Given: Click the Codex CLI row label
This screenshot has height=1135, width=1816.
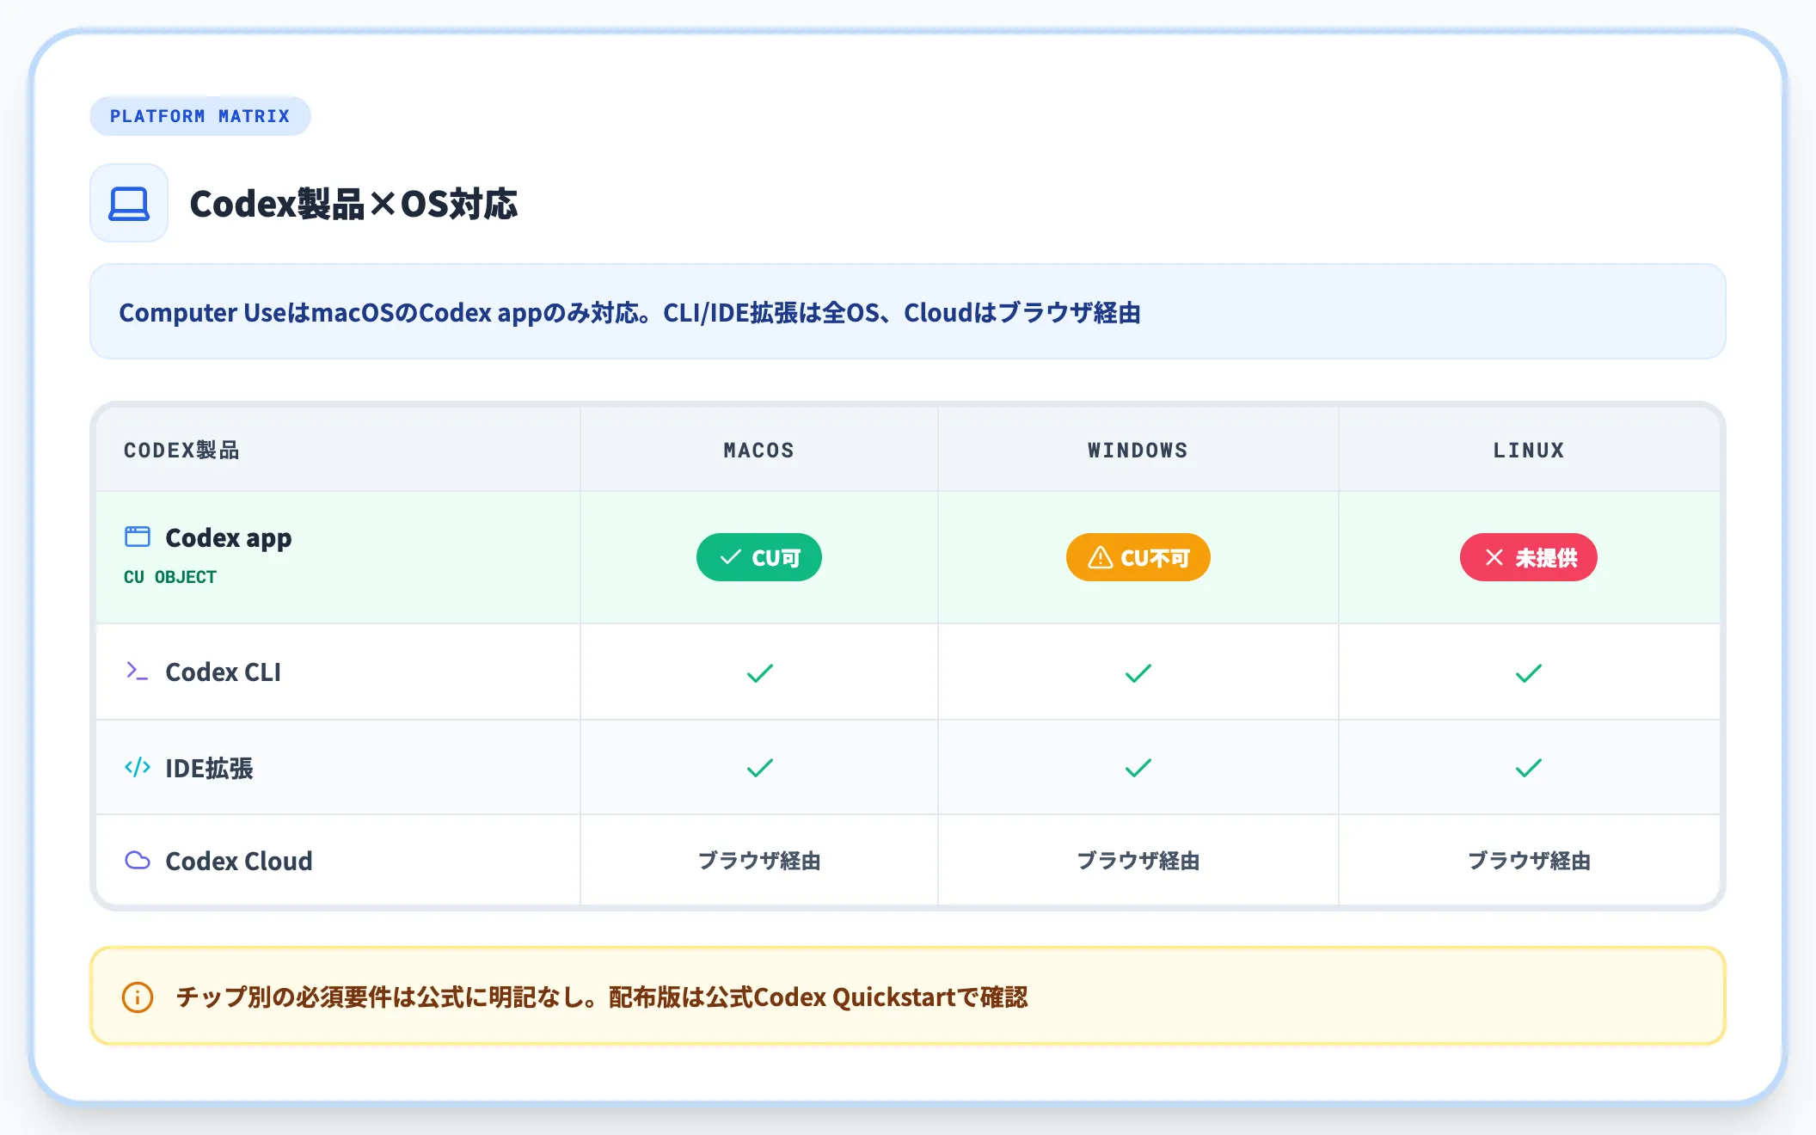Looking at the screenshot, I should pyautogui.click(x=224, y=672).
